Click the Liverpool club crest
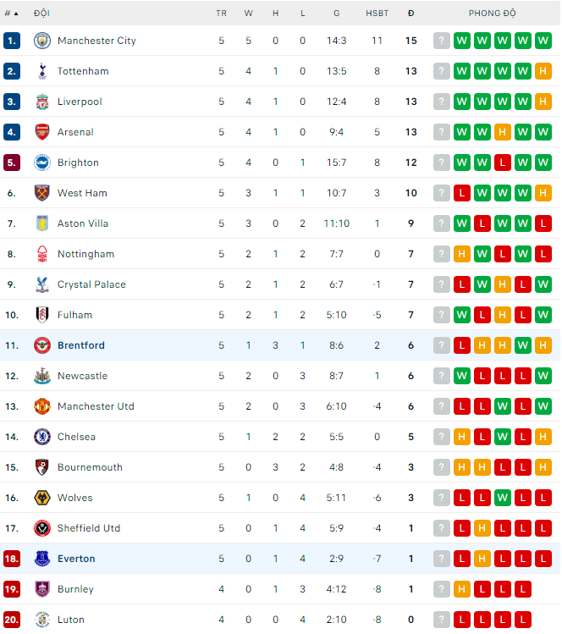Screen dimensions: 562x634 (42, 102)
